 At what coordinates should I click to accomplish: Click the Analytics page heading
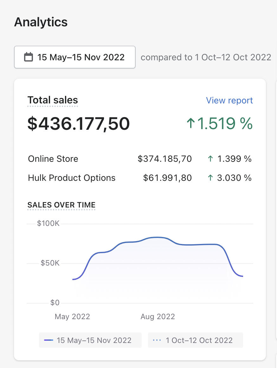(x=41, y=22)
